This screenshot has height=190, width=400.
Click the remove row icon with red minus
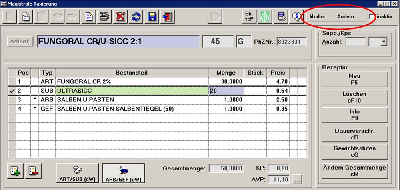pos(33,171)
